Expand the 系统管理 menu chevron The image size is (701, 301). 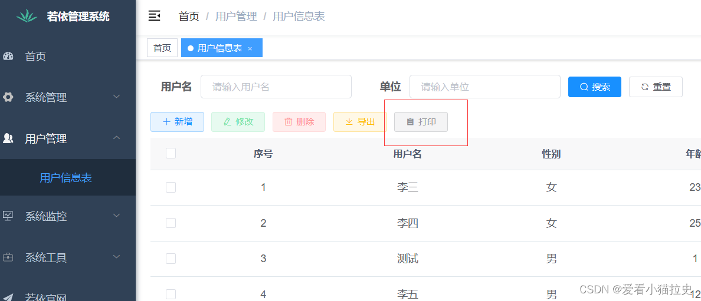pyautogui.click(x=117, y=97)
